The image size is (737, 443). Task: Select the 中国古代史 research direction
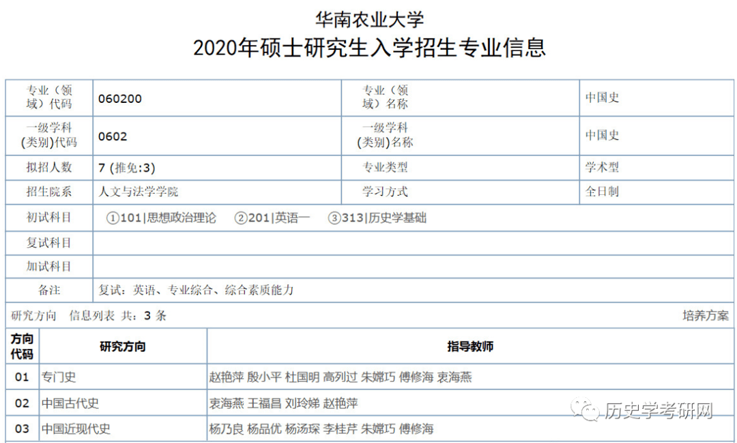pos(70,403)
